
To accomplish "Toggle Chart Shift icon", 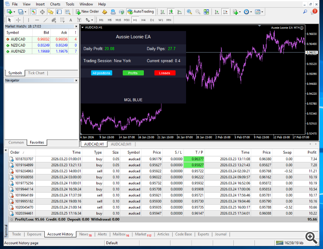I will (225, 12).
